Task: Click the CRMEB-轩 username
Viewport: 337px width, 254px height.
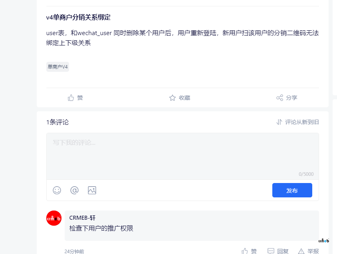Action: click(82, 218)
